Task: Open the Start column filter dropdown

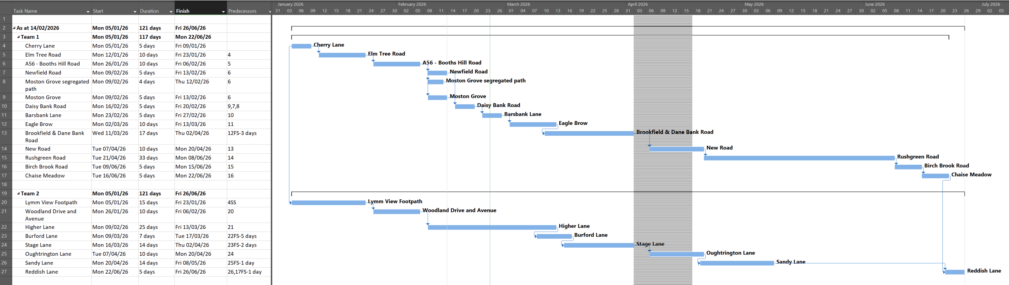Action: tap(135, 11)
